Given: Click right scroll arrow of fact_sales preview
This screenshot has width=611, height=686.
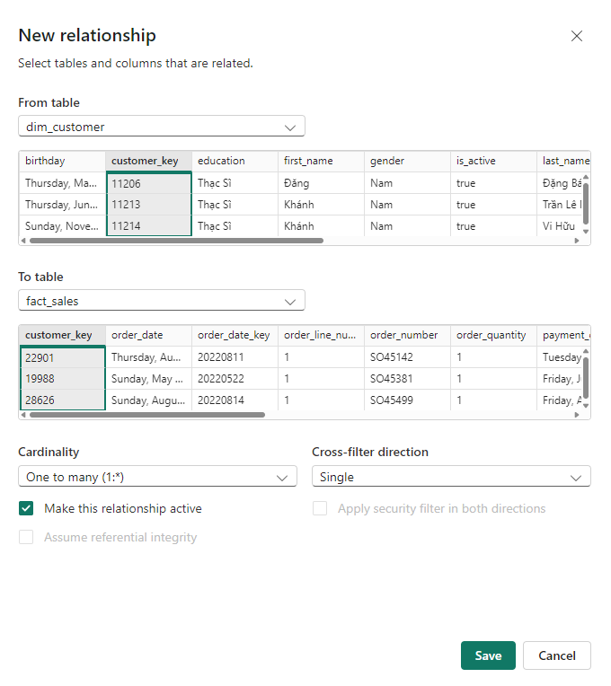Looking at the screenshot, I should click(x=577, y=415).
